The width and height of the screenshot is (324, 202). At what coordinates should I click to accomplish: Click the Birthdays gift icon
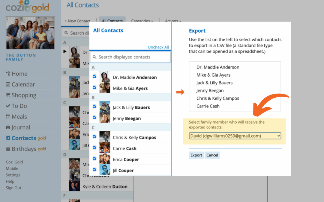pos(8,149)
